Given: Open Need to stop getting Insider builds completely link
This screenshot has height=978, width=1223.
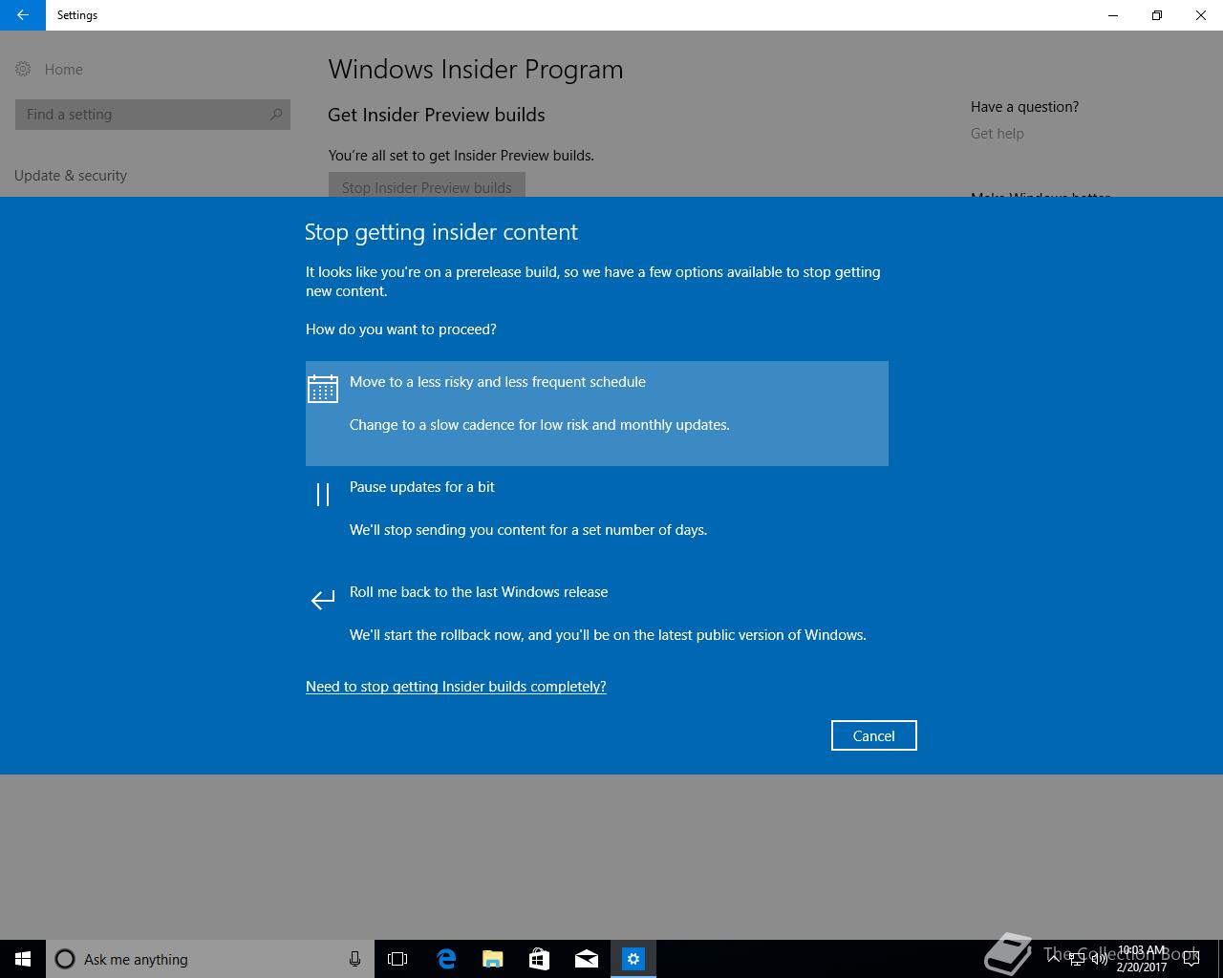Looking at the screenshot, I should (x=456, y=687).
